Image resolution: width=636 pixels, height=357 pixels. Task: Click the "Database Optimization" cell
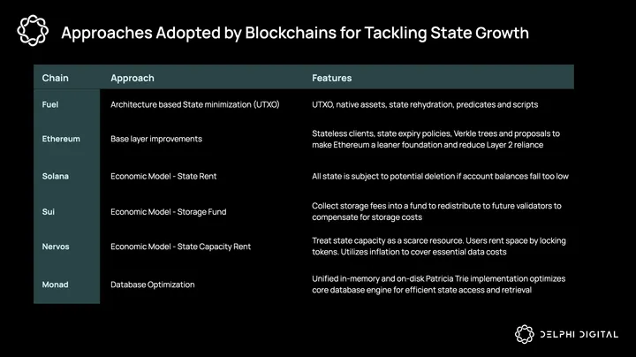153,285
